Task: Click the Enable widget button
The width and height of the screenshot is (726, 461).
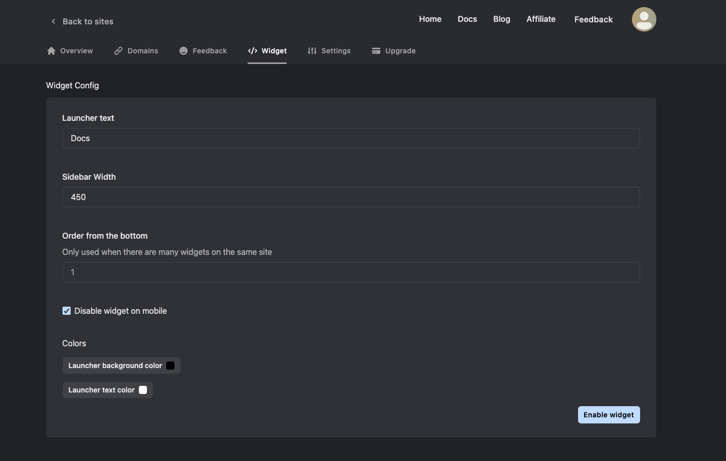Action: click(609, 414)
